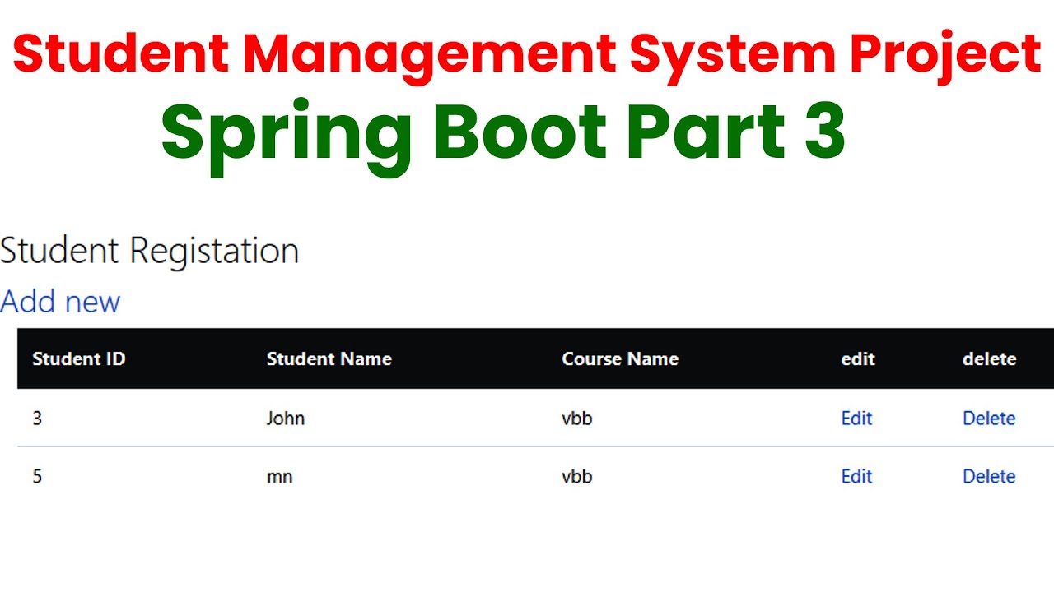Delete the student named mn
The width and height of the screenshot is (1054, 592).
point(989,477)
